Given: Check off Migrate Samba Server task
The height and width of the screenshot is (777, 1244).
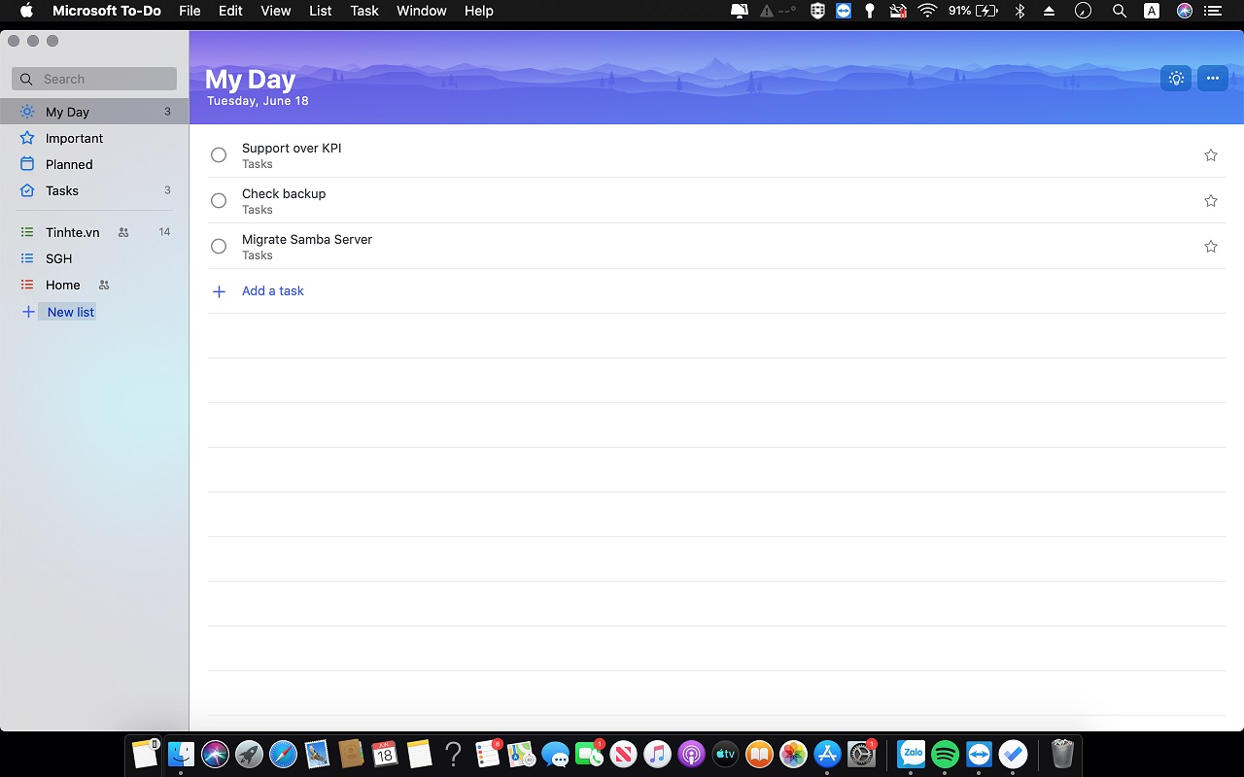Looking at the screenshot, I should pyautogui.click(x=219, y=247).
